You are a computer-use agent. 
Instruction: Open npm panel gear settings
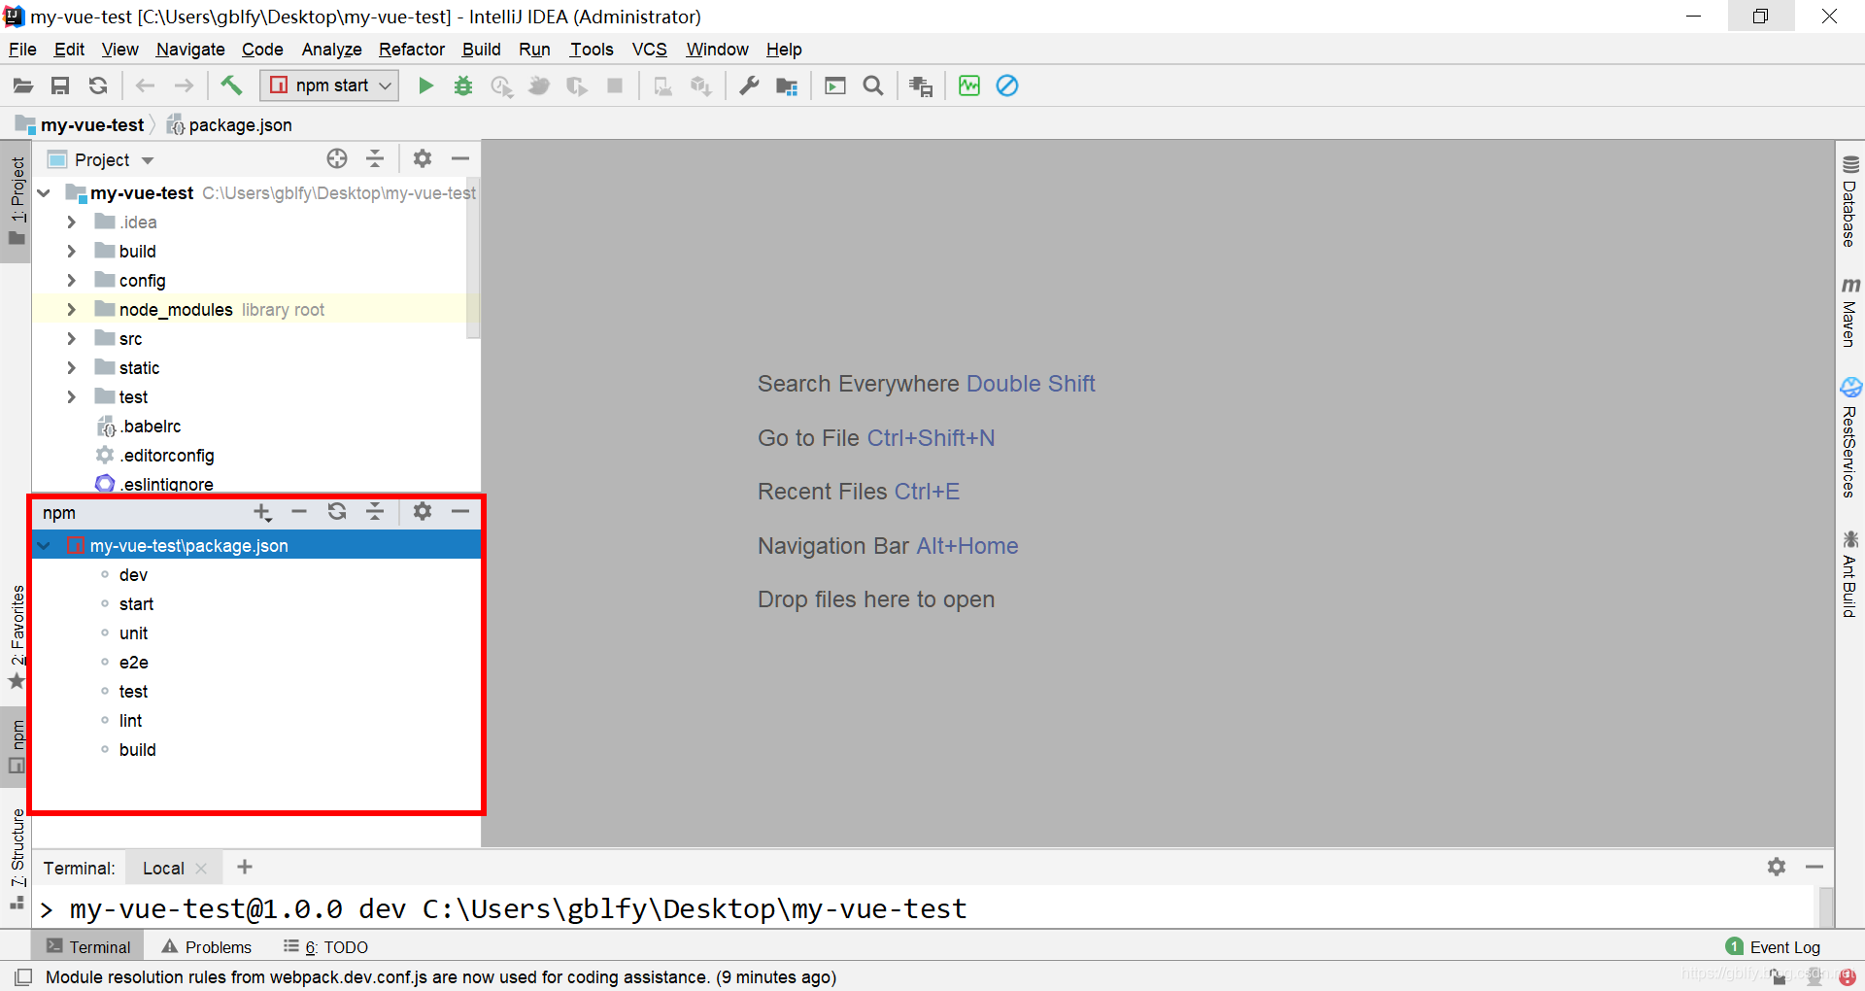423,511
